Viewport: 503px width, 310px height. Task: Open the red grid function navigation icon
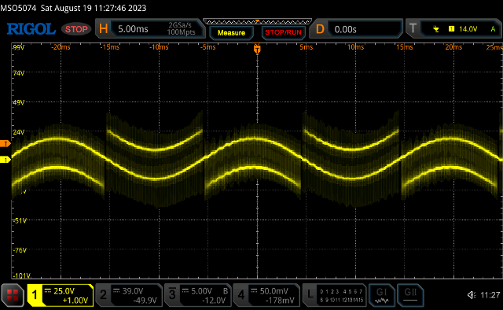tap(13, 295)
